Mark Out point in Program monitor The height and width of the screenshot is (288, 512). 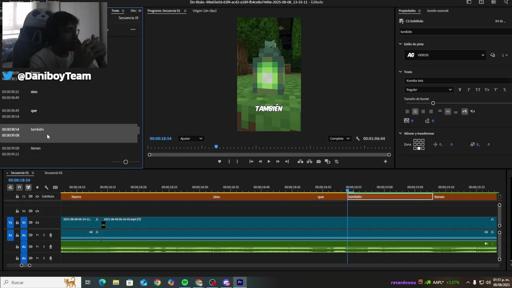tap(237, 162)
